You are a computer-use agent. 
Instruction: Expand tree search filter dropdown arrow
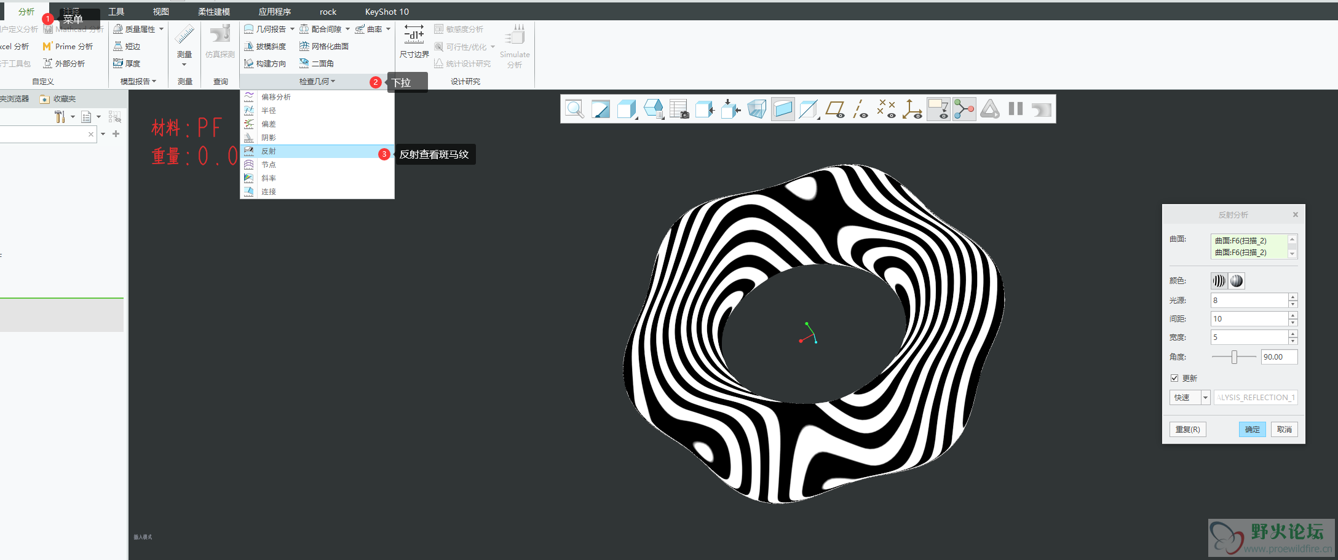coord(103,134)
